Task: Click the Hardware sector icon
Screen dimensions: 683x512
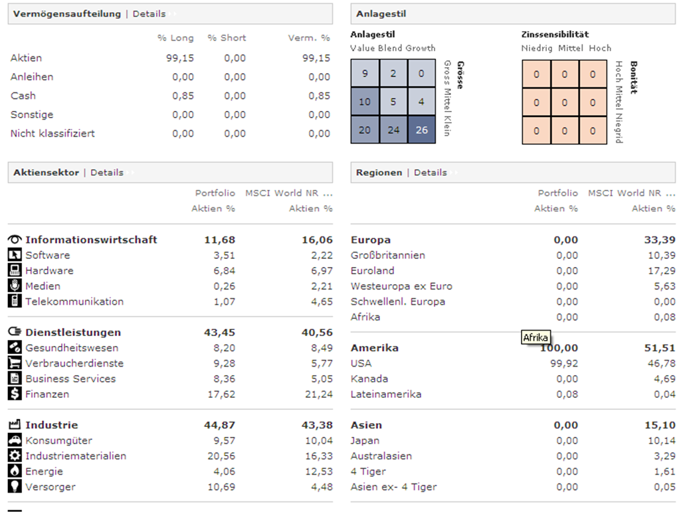Action: pyautogui.click(x=15, y=270)
